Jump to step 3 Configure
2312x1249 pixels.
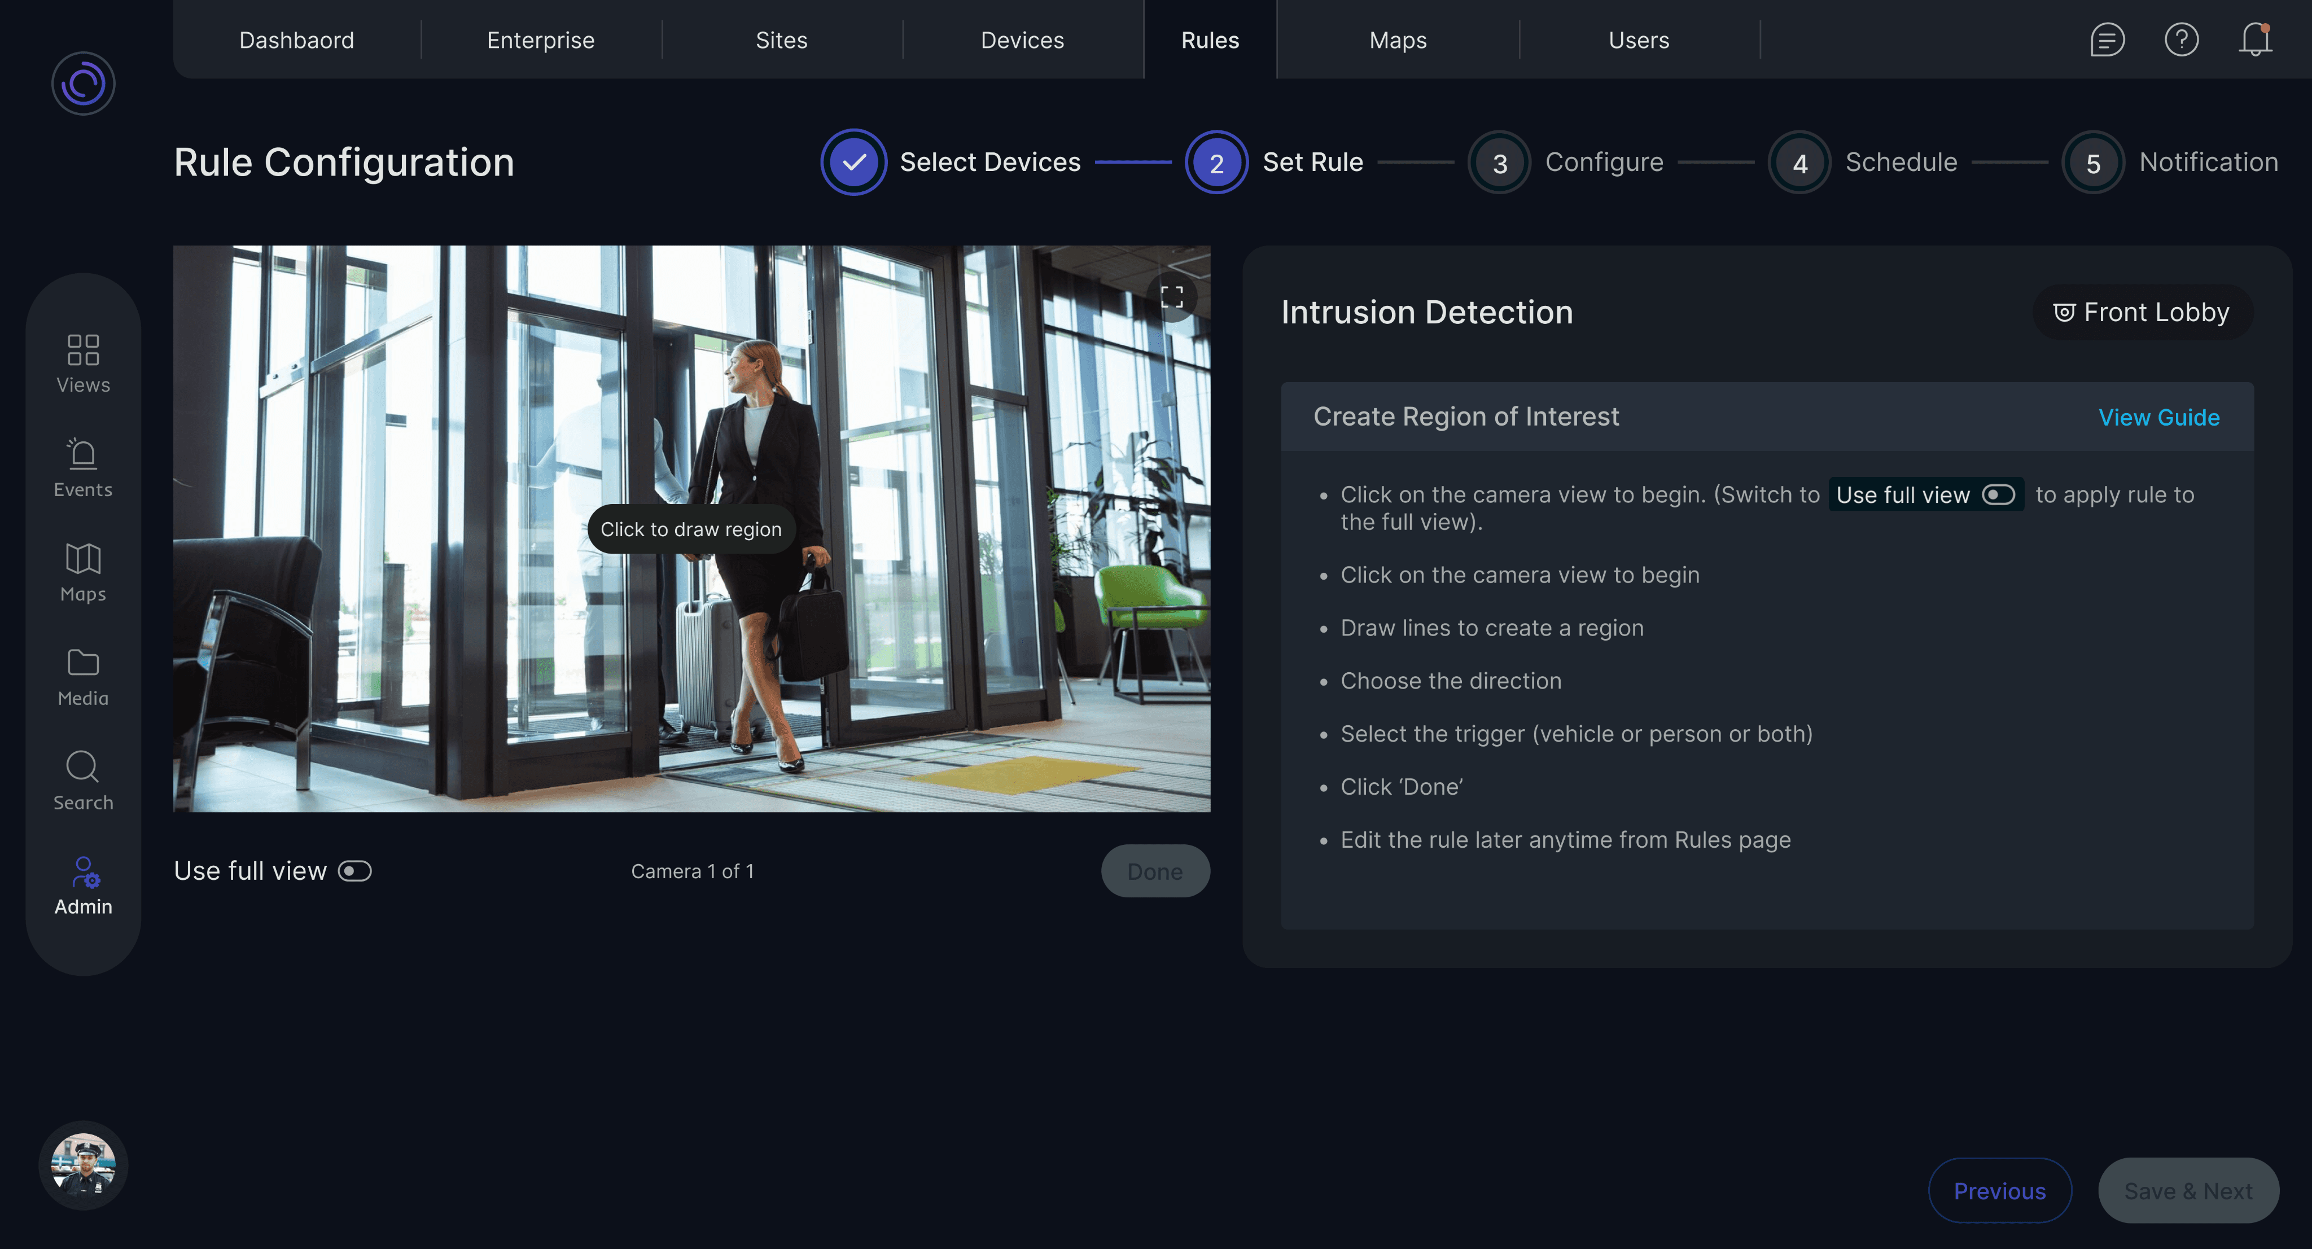pos(1499,163)
